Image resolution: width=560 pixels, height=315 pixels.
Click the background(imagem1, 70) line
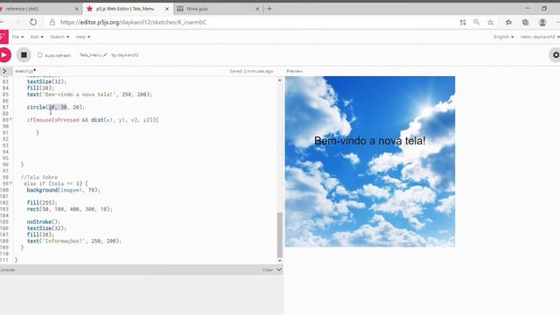(63, 190)
